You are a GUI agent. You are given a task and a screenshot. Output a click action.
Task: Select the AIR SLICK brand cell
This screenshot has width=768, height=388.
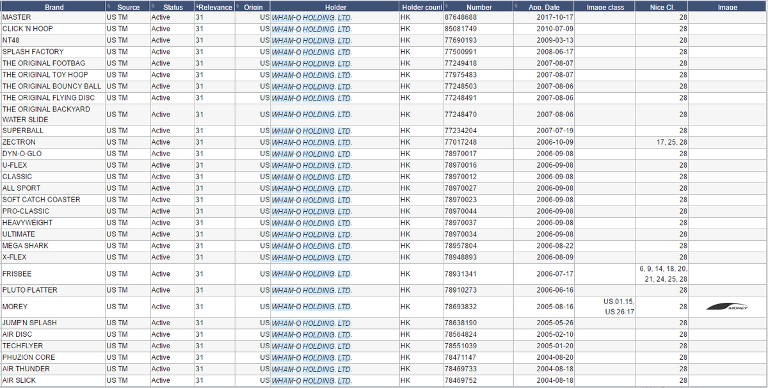53,380
